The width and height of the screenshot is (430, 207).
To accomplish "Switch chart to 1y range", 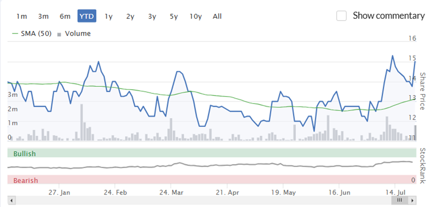I will pyautogui.click(x=108, y=16).
